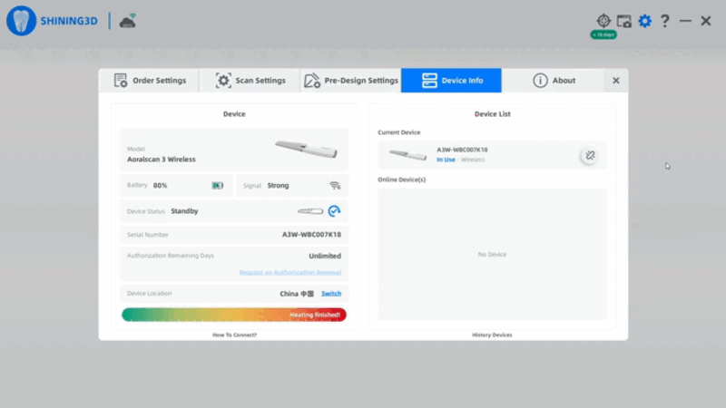Switch to Scan Settings tab
This screenshot has width=726, height=408.
(x=250, y=81)
